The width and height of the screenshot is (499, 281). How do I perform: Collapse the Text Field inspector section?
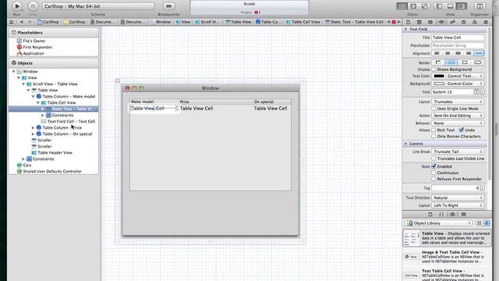[x=405, y=29]
